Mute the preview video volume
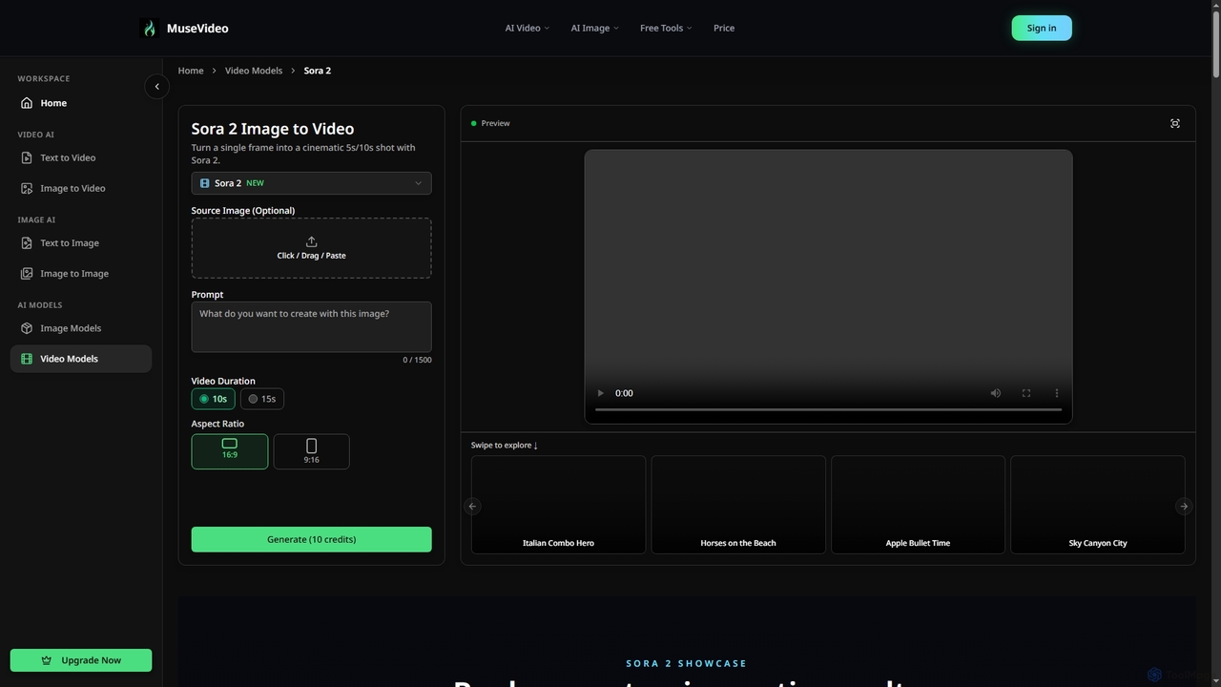1221x687 pixels. click(996, 393)
